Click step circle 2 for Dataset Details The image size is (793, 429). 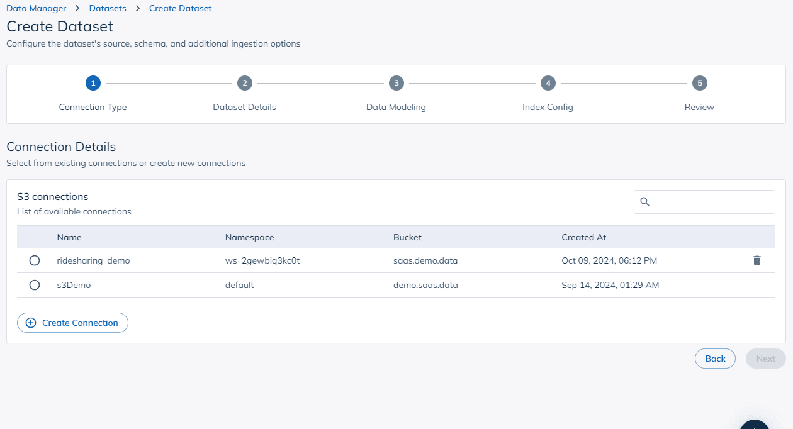click(x=244, y=82)
